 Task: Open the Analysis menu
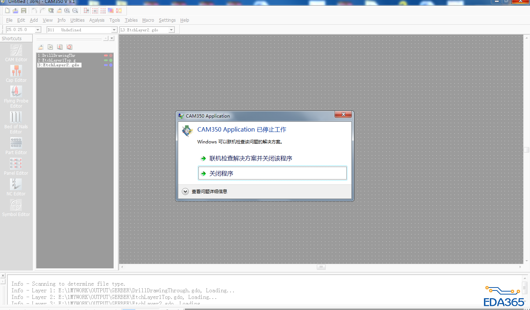[97, 20]
